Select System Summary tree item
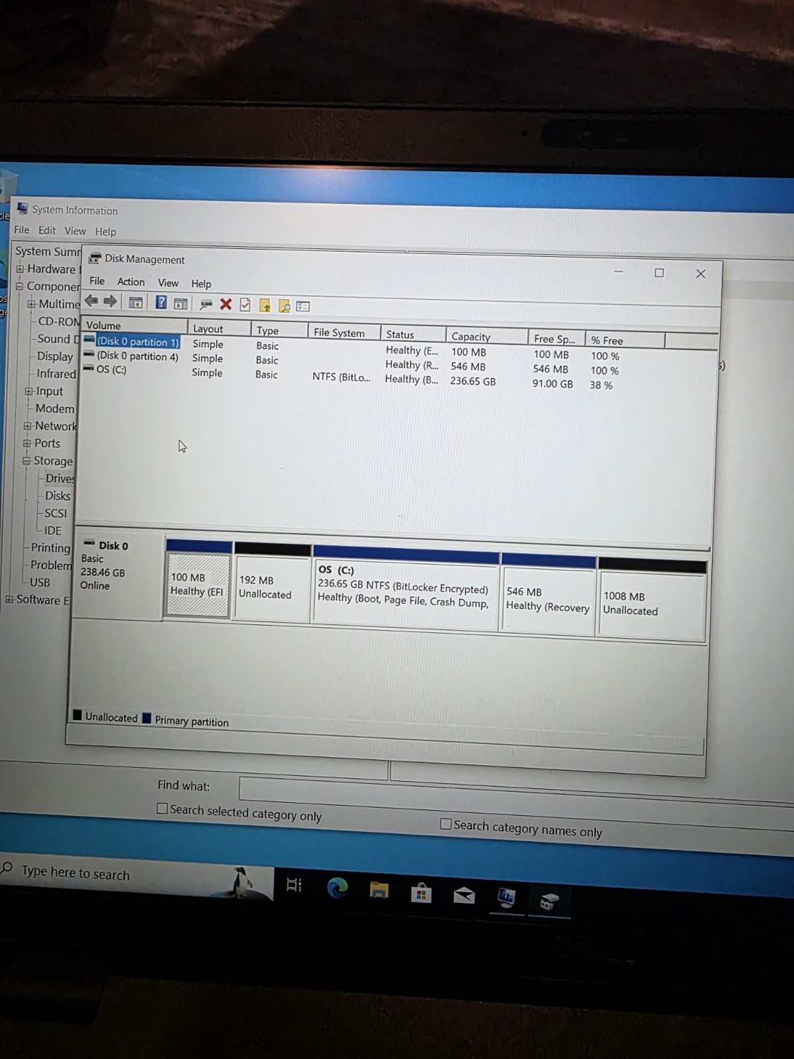The width and height of the screenshot is (794, 1059). [x=48, y=252]
